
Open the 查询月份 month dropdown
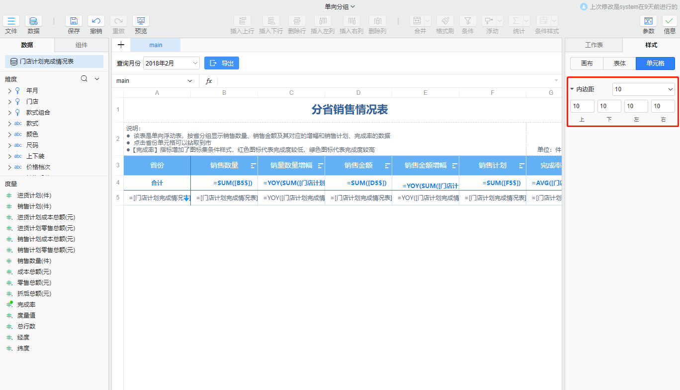point(170,63)
